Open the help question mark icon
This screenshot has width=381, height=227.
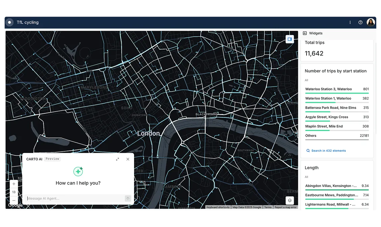click(360, 22)
